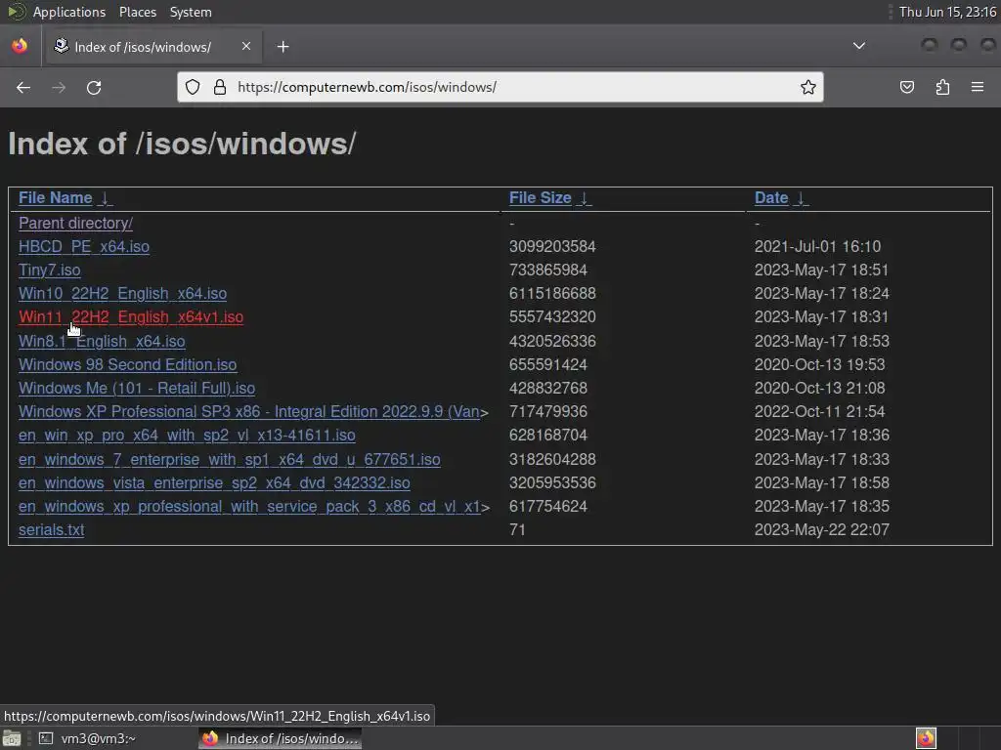Select Firefox Index of /isos taskbar button

(280, 738)
